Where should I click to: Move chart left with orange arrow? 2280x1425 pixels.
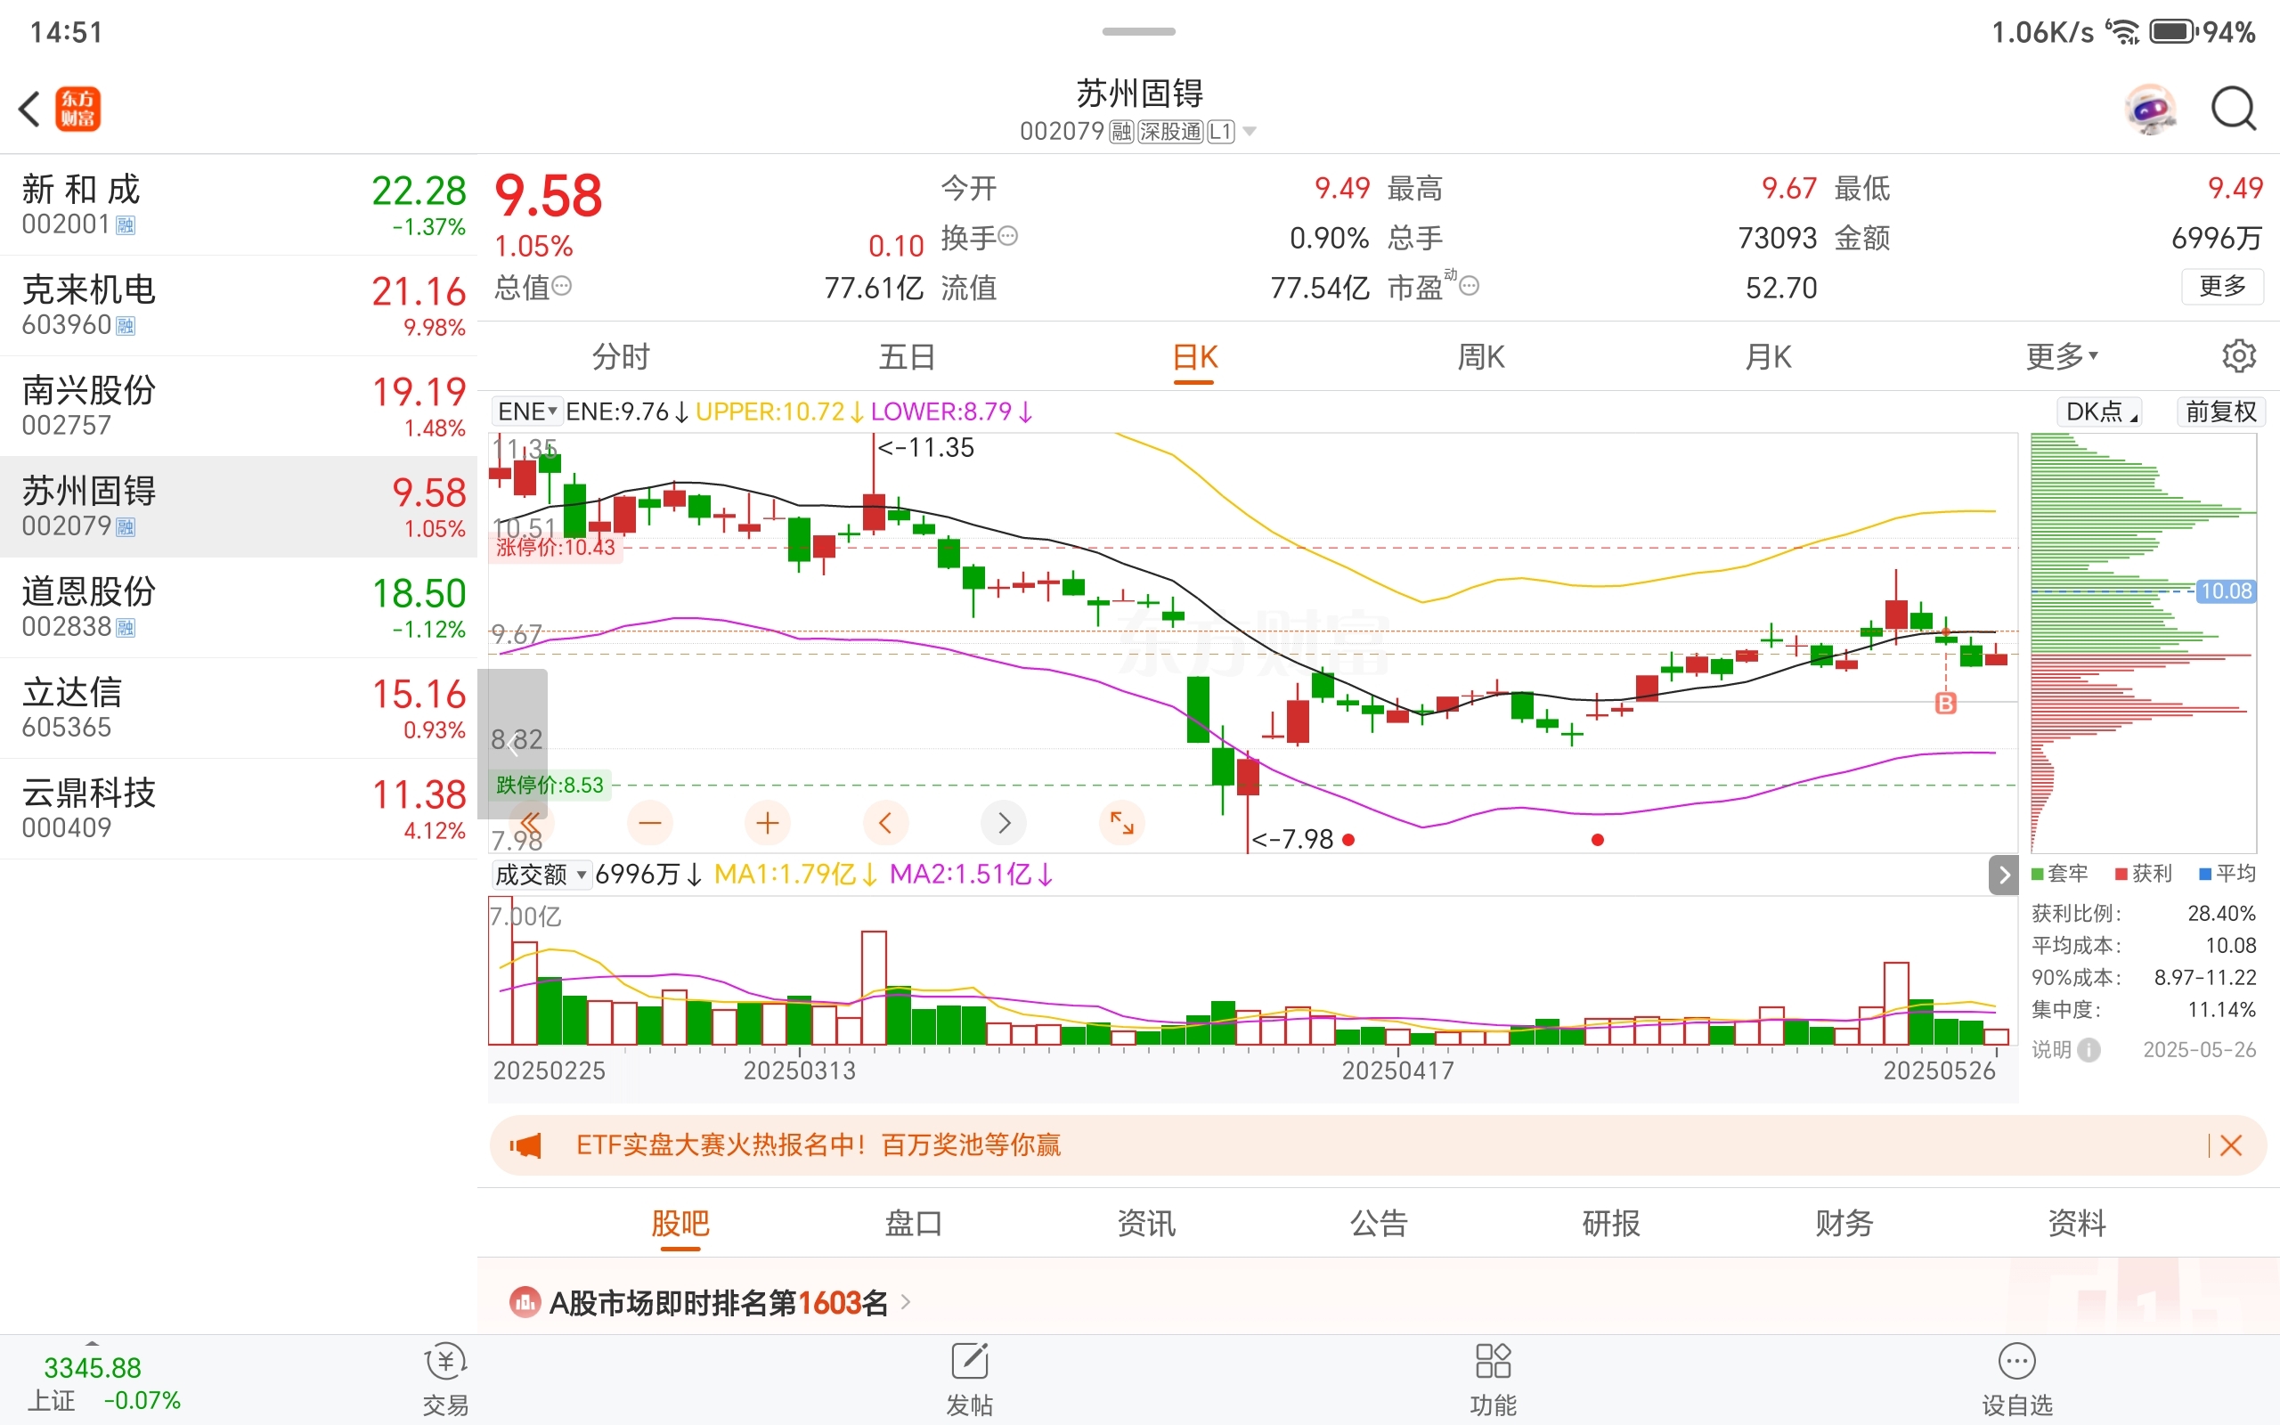coord(885,823)
